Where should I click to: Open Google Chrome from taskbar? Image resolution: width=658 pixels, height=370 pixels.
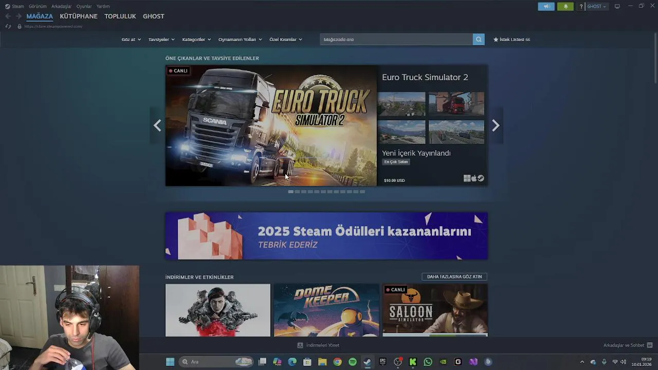point(337,362)
